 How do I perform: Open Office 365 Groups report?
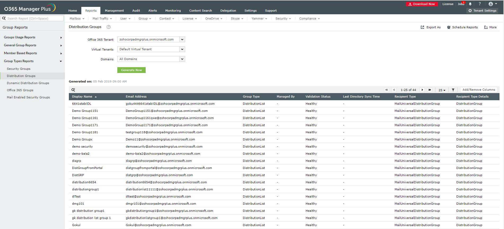tap(20, 90)
